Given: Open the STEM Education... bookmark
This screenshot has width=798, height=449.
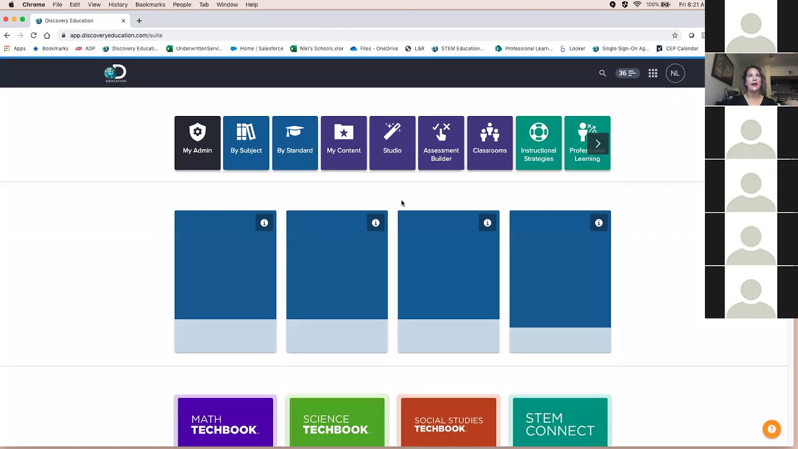Looking at the screenshot, I should pyautogui.click(x=458, y=49).
